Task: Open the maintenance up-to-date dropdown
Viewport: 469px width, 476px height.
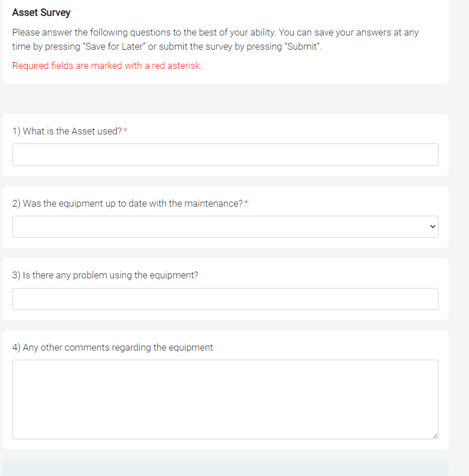Action: point(225,226)
